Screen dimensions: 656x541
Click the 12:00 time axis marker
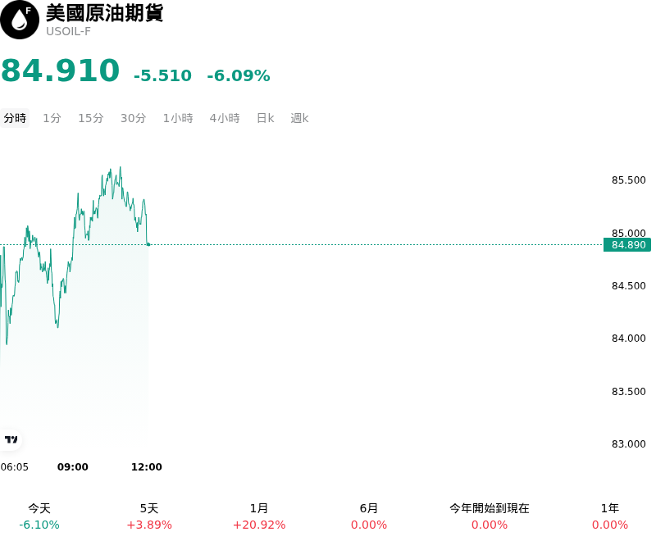[147, 466]
